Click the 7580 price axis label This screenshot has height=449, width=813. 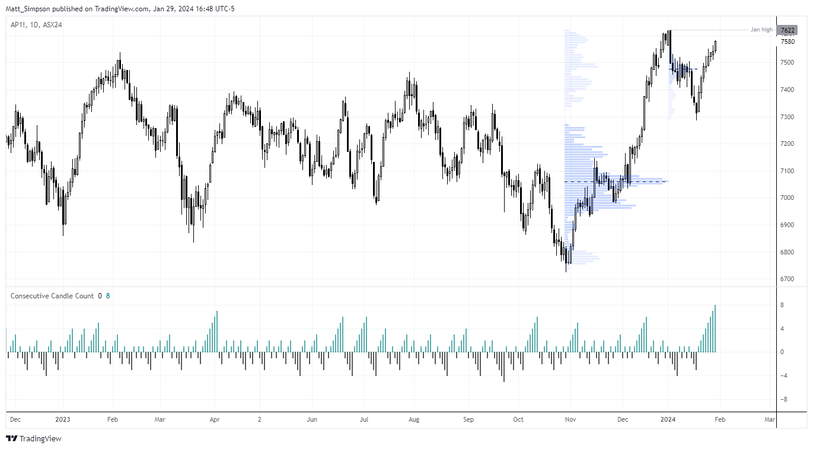click(x=788, y=42)
